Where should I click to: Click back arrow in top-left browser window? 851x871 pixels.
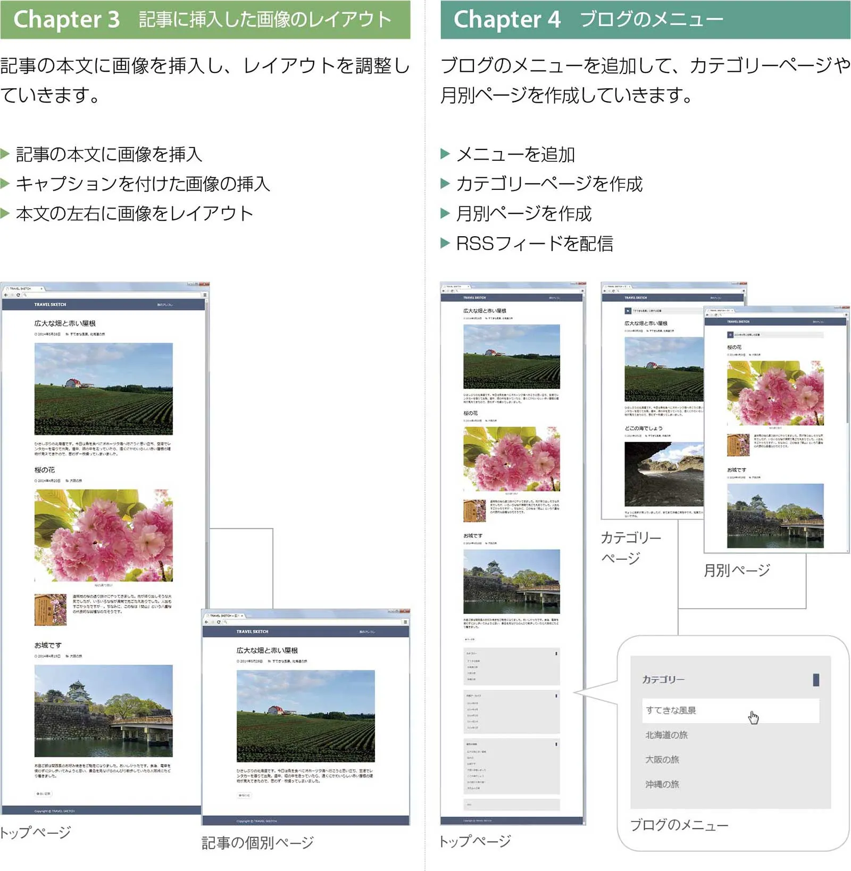click(x=6, y=295)
